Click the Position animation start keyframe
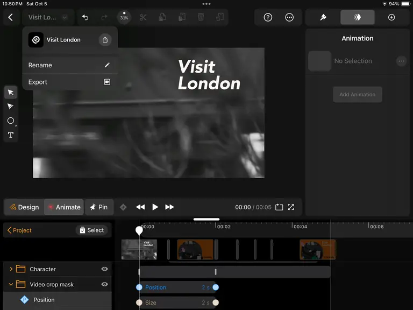413x310 pixels. tap(139, 287)
